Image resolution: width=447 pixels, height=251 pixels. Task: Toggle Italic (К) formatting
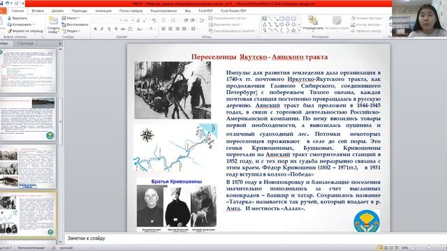[102, 29]
